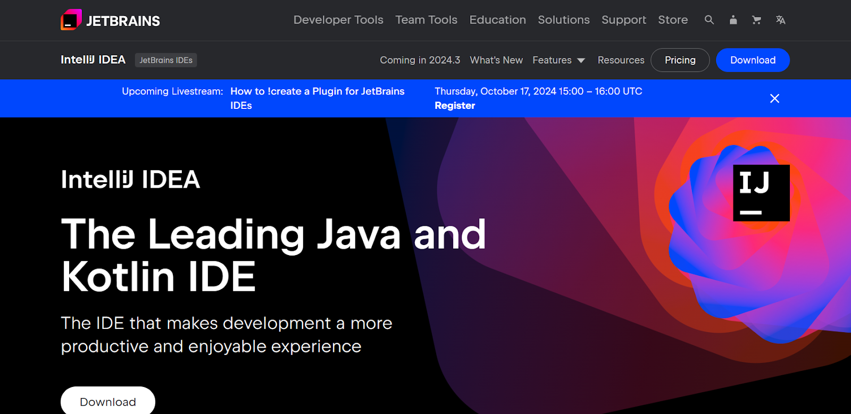Screen dimensions: 851x414
Task: Dismiss the livestream banner with X
Action: (774, 98)
